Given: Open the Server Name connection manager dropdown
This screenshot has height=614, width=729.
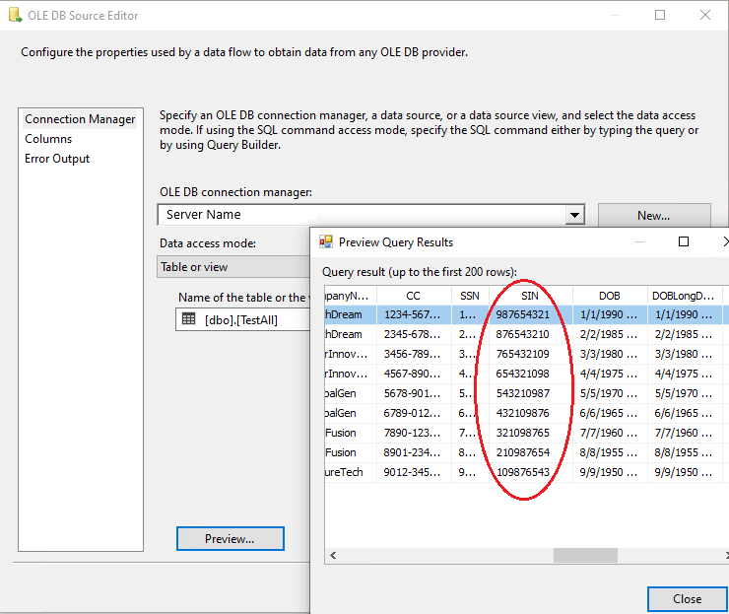Looking at the screenshot, I should pyautogui.click(x=574, y=215).
